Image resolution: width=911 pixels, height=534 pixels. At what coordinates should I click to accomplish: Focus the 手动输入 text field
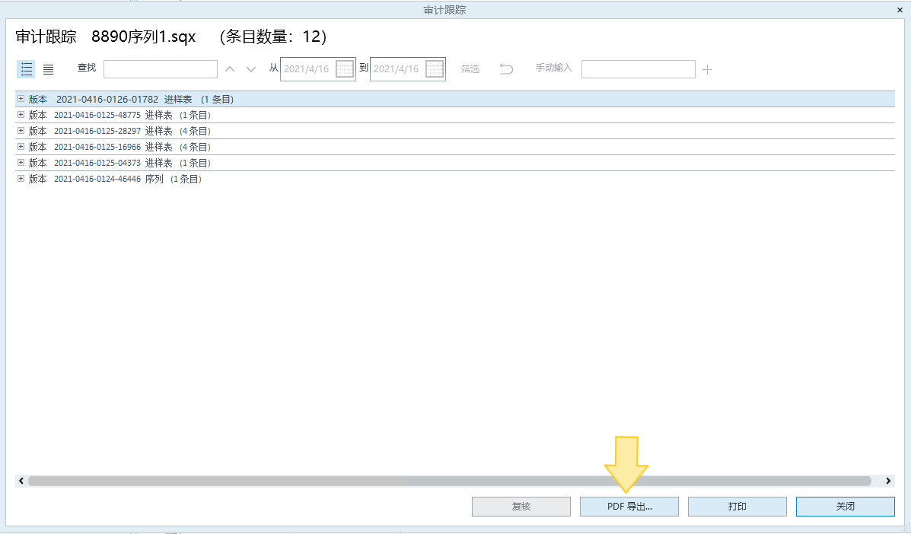[638, 69]
